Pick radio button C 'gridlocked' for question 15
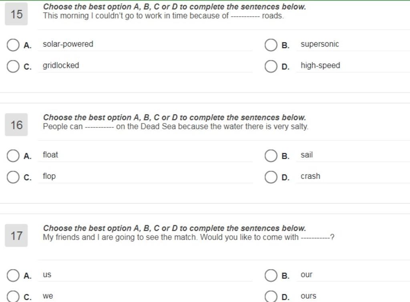Image resolution: width=410 pixels, height=302 pixels. (13, 66)
